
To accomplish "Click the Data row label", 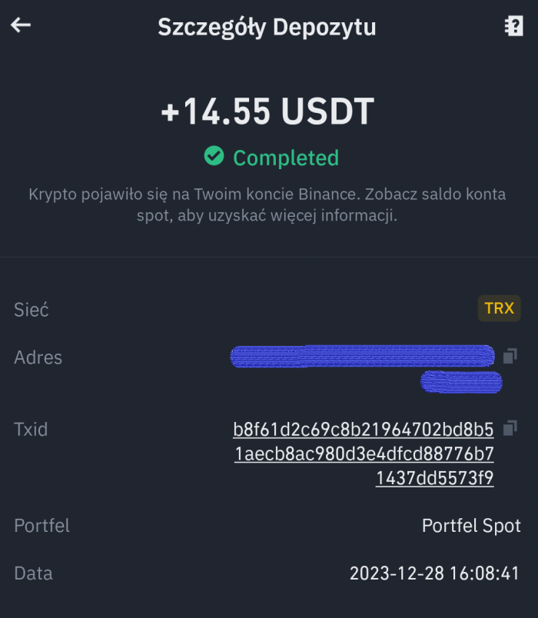I will click(33, 573).
